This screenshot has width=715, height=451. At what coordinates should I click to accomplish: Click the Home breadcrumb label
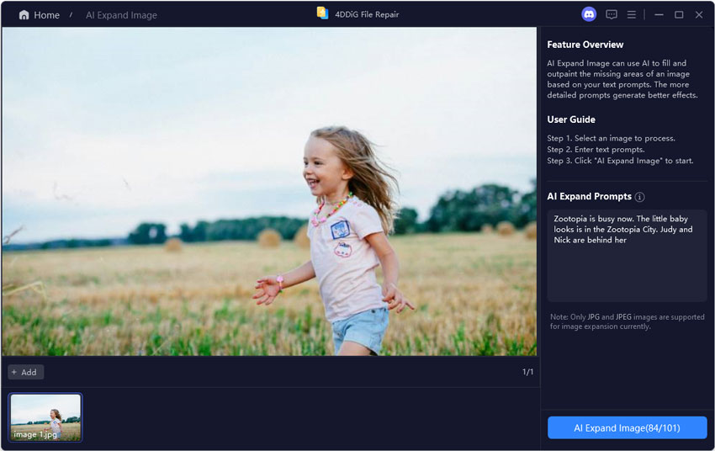(46, 15)
